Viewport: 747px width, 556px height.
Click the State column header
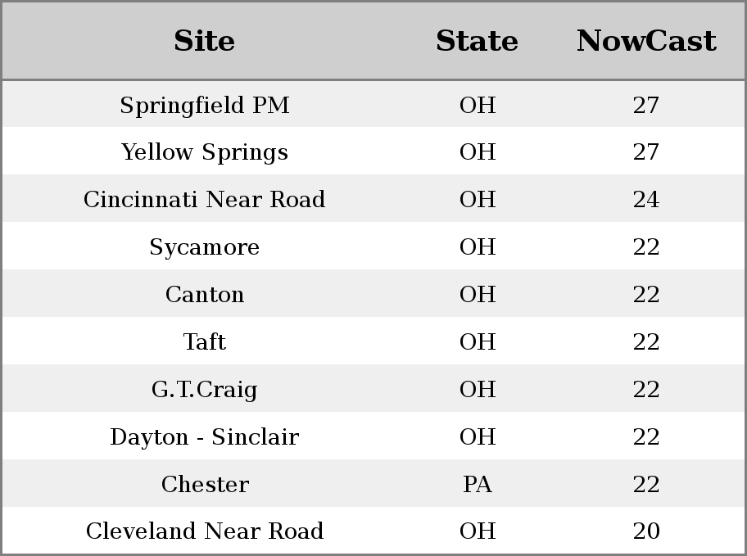[x=477, y=41]
